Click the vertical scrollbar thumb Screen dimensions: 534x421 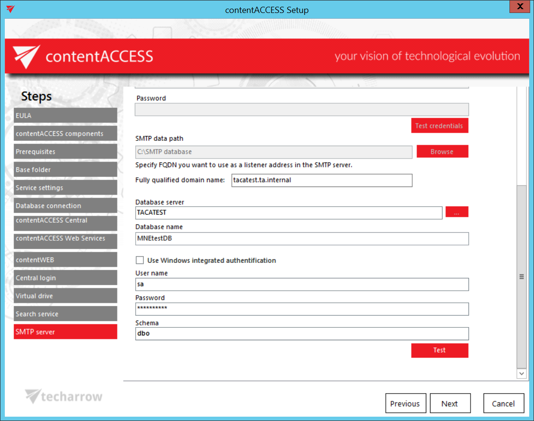click(x=521, y=276)
